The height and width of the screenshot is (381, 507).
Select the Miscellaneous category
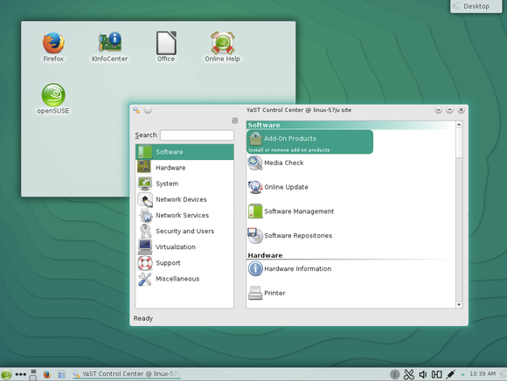coord(184,279)
